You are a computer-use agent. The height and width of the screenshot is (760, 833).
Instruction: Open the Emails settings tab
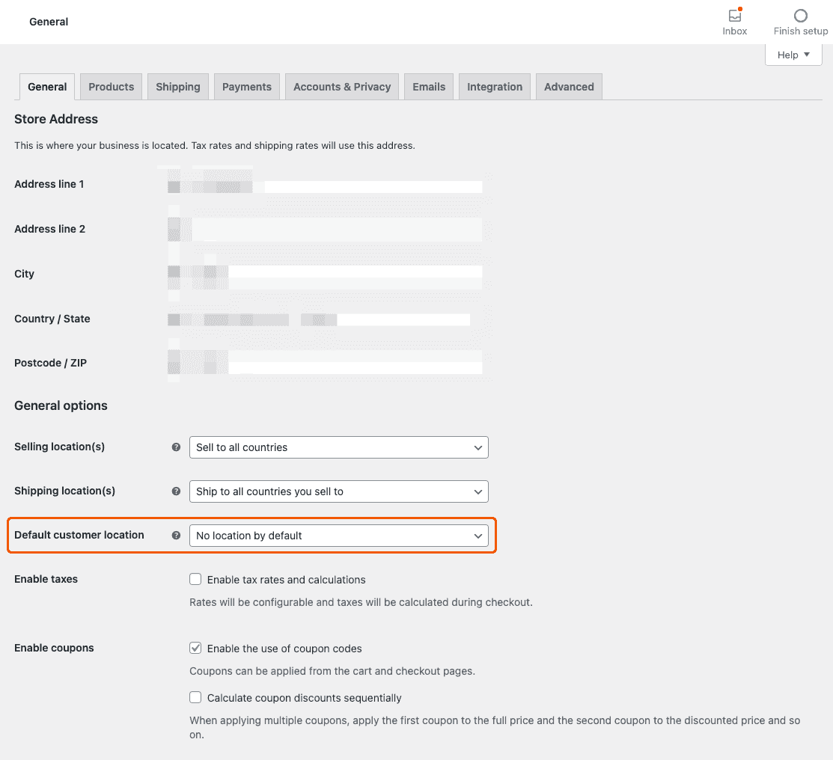click(428, 86)
